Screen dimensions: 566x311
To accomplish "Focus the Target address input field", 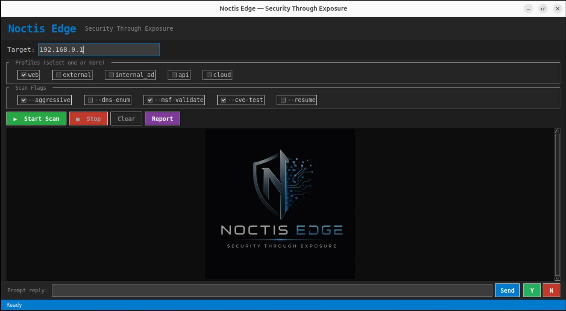I will coord(99,50).
